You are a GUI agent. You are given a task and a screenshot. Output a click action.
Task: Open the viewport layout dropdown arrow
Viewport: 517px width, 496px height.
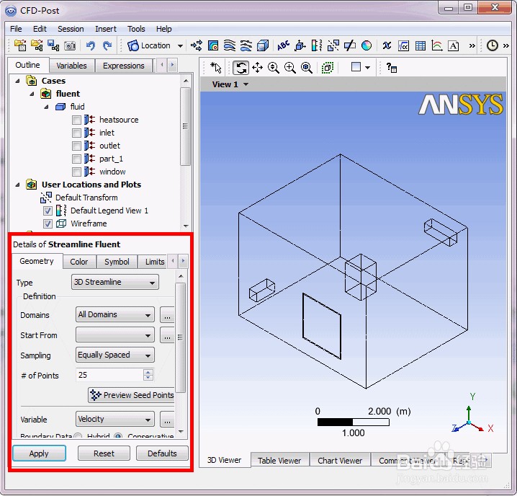[367, 68]
